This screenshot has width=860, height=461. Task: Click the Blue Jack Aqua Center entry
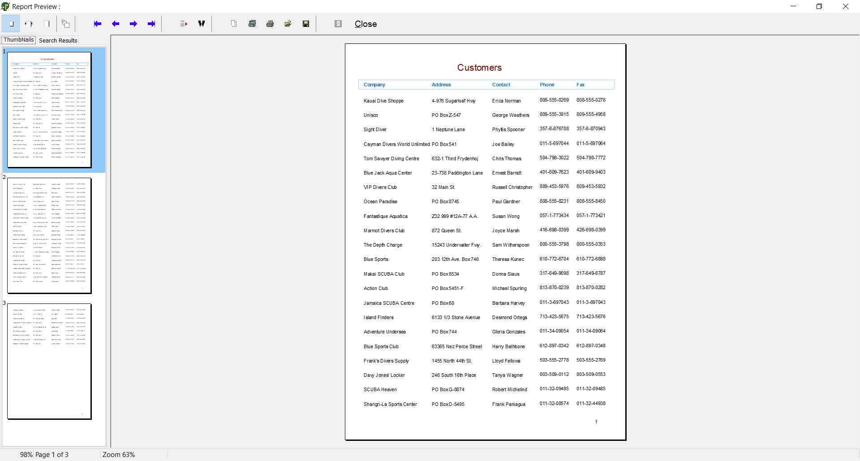388,173
